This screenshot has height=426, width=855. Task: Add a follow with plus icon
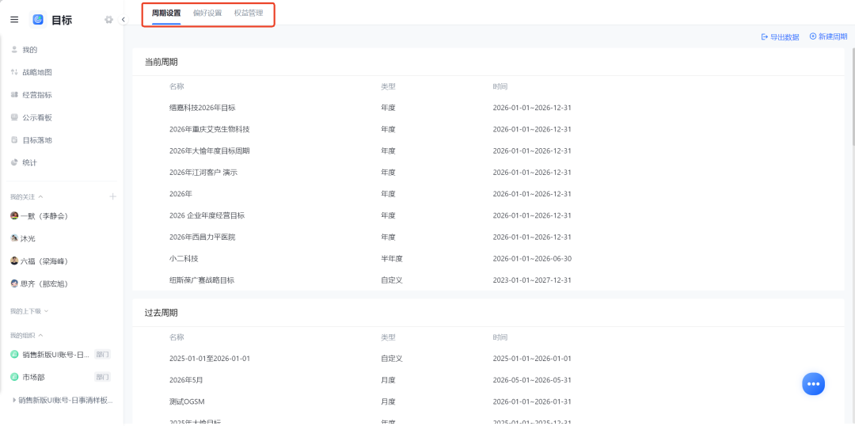pyautogui.click(x=113, y=196)
